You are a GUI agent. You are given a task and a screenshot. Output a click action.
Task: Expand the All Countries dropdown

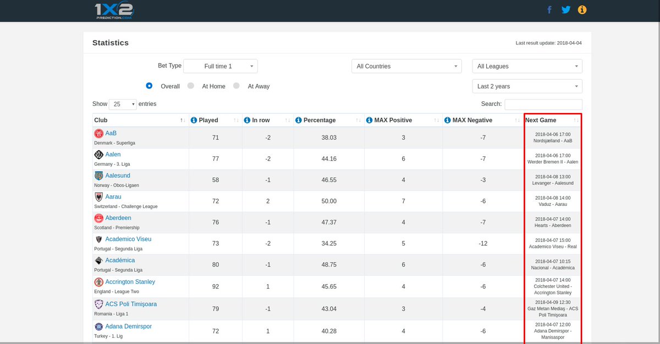coord(406,66)
